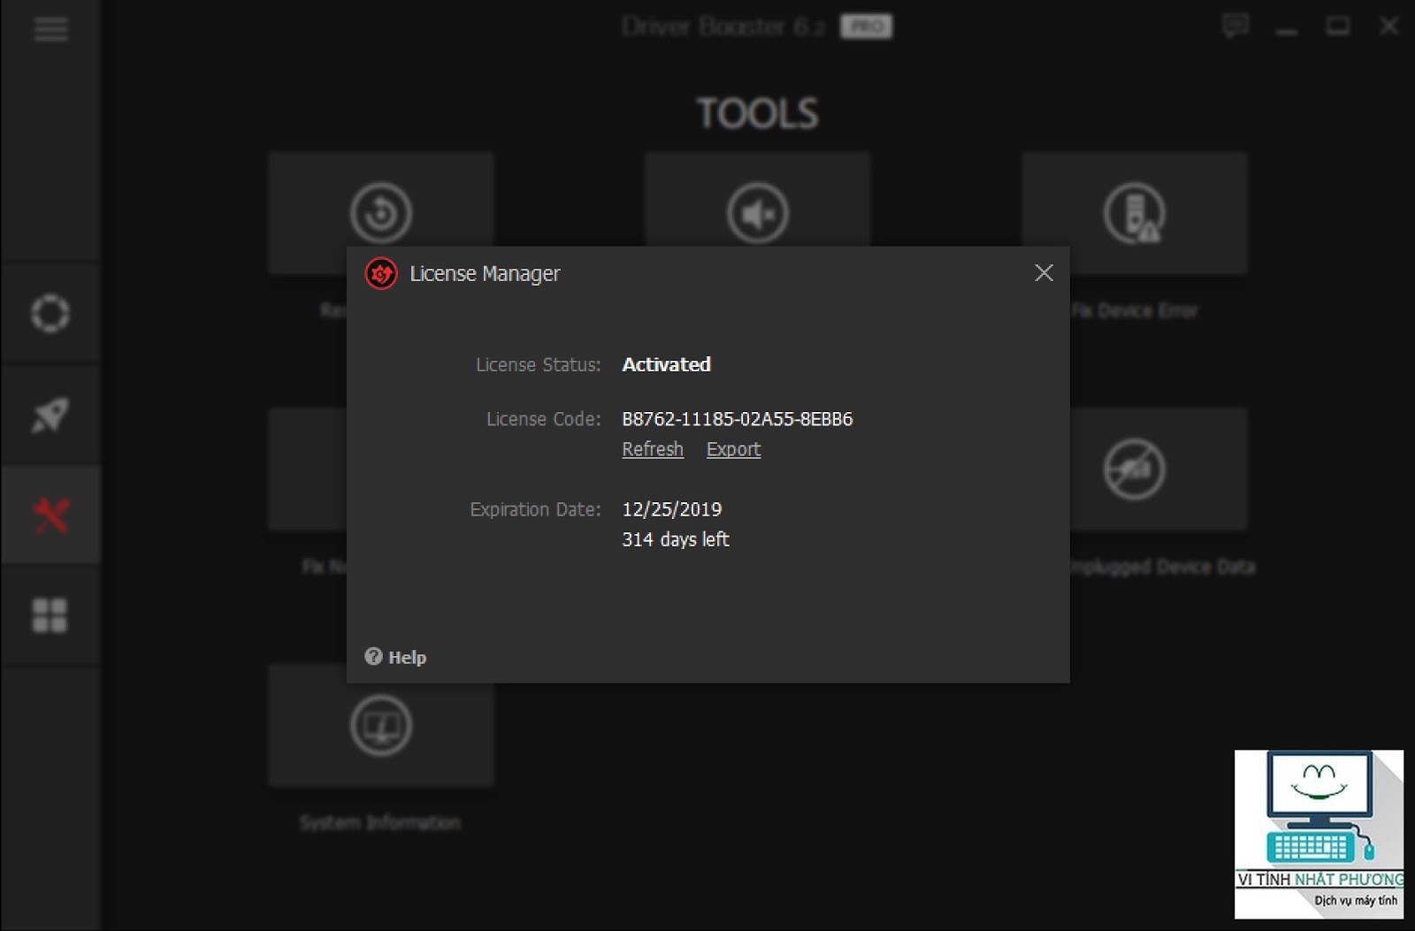Refresh the license code
This screenshot has height=931, width=1415.
pos(652,449)
